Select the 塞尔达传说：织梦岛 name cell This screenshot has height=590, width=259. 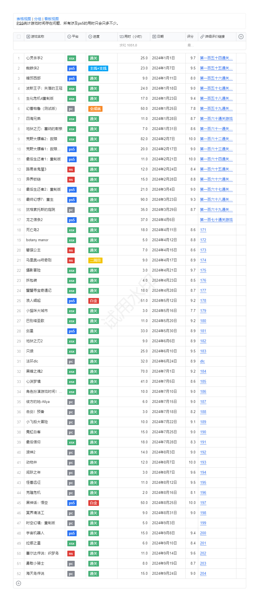click(x=44, y=553)
